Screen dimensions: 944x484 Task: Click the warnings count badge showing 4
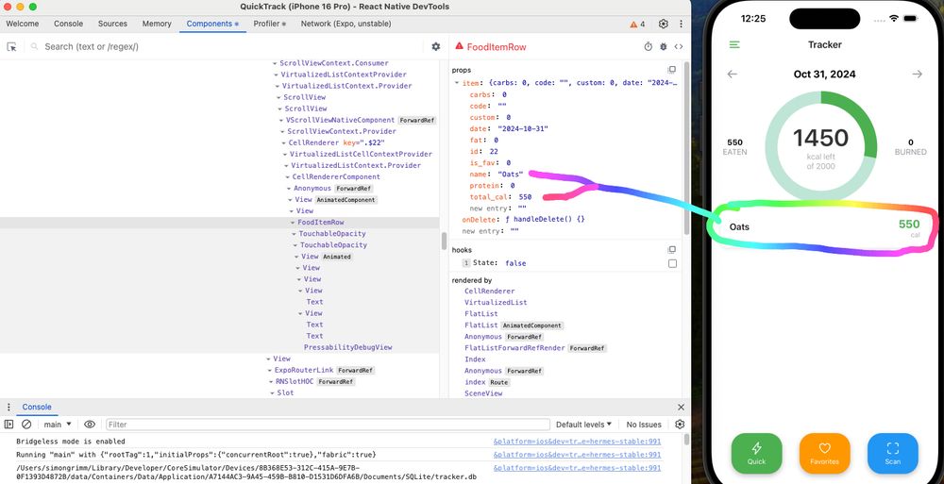point(637,25)
